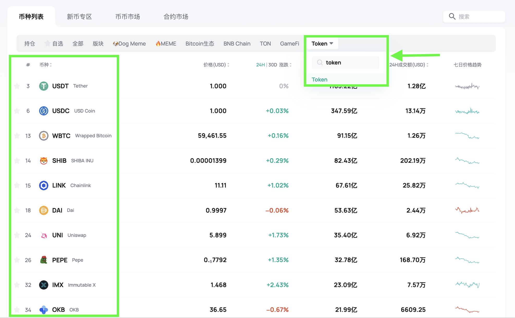The image size is (515, 318).
Task: Click the PEPE frog logo
Action: coord(44,260)
